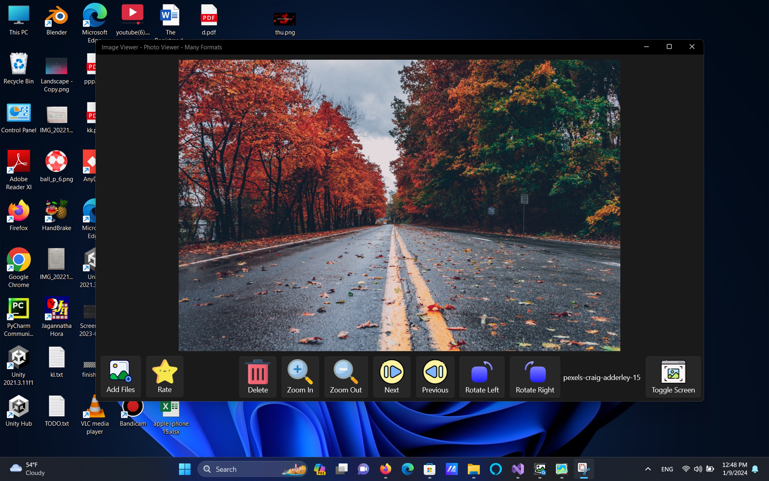Click the Zoom Out magnifier
The image size is (769, 481).
tap(346, 376)
